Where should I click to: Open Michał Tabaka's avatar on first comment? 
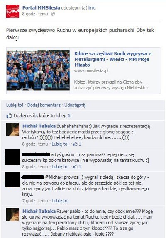[12, 129]
